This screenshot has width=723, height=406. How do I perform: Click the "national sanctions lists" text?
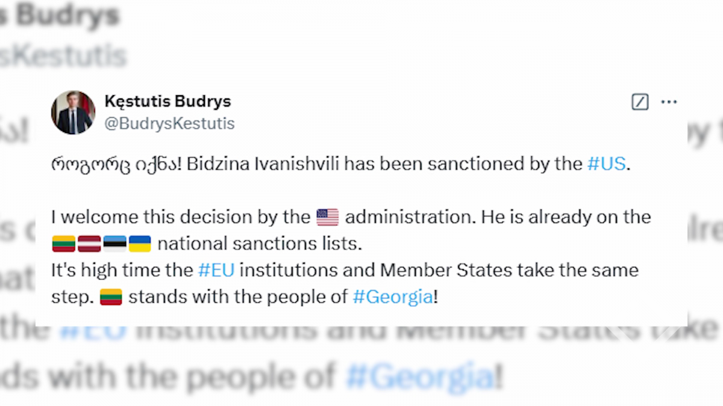260,244
